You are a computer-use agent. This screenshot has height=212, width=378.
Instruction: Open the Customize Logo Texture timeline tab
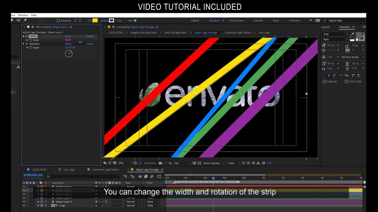pyautogui.click(x=106, y=170)
